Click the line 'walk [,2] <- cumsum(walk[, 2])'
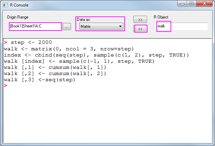The height and width of the screenshot is (146, 215). (x=55, y=74)
